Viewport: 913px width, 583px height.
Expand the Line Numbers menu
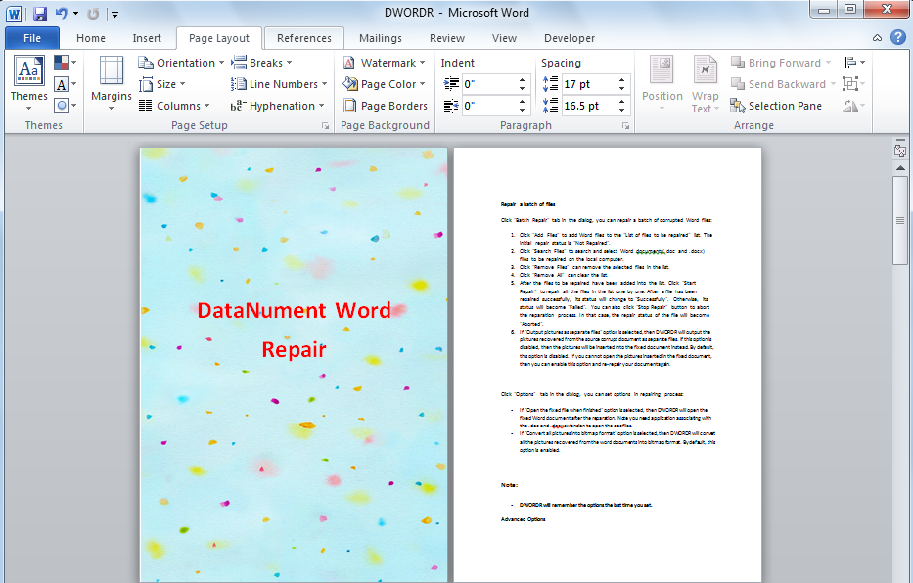[x=279, y=84]
